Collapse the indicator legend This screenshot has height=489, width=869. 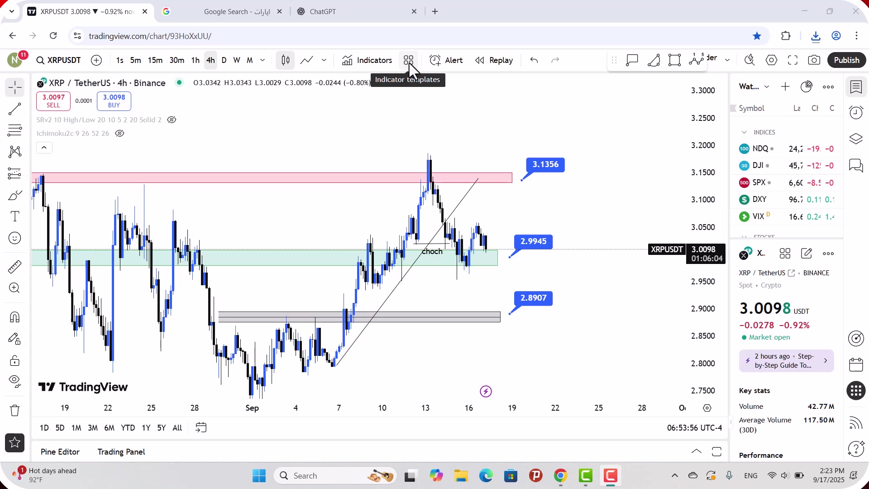tap(44, 148)
